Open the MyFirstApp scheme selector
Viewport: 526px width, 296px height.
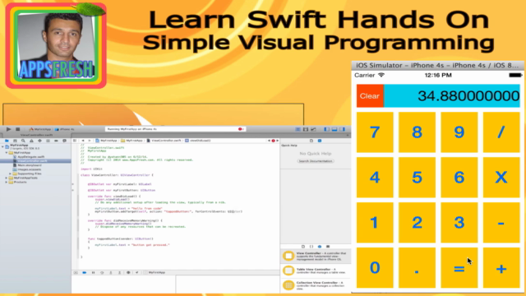pos(40,129)
